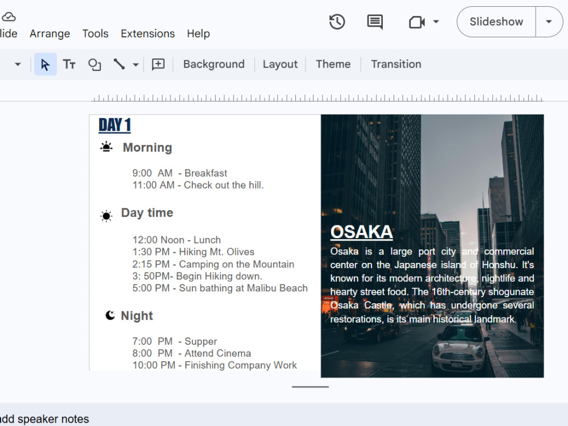
Task: Click the speaker notes resize handle
Action: 310,387
